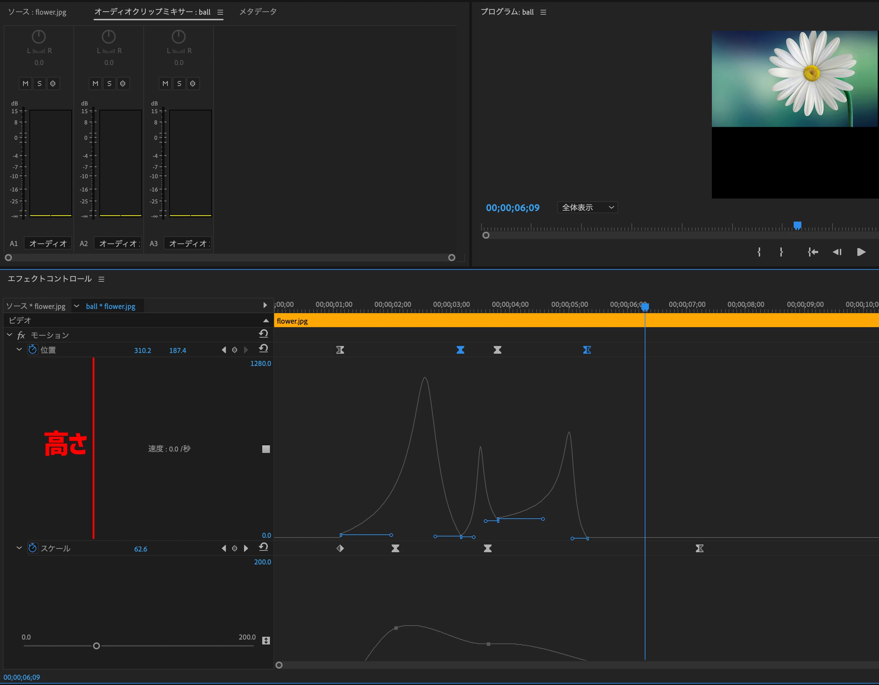The height and width of the screenshot is (685, 879).
Task: Go to previous 位置 keyframe
Action: click(224, 350)
